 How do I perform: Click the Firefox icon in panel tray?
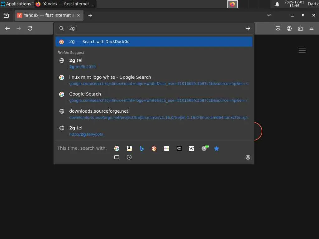pyautogui.click(x=232, y=4)
